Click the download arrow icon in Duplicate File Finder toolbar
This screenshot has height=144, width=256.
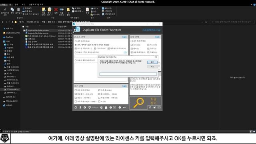[x=80, y=108]
